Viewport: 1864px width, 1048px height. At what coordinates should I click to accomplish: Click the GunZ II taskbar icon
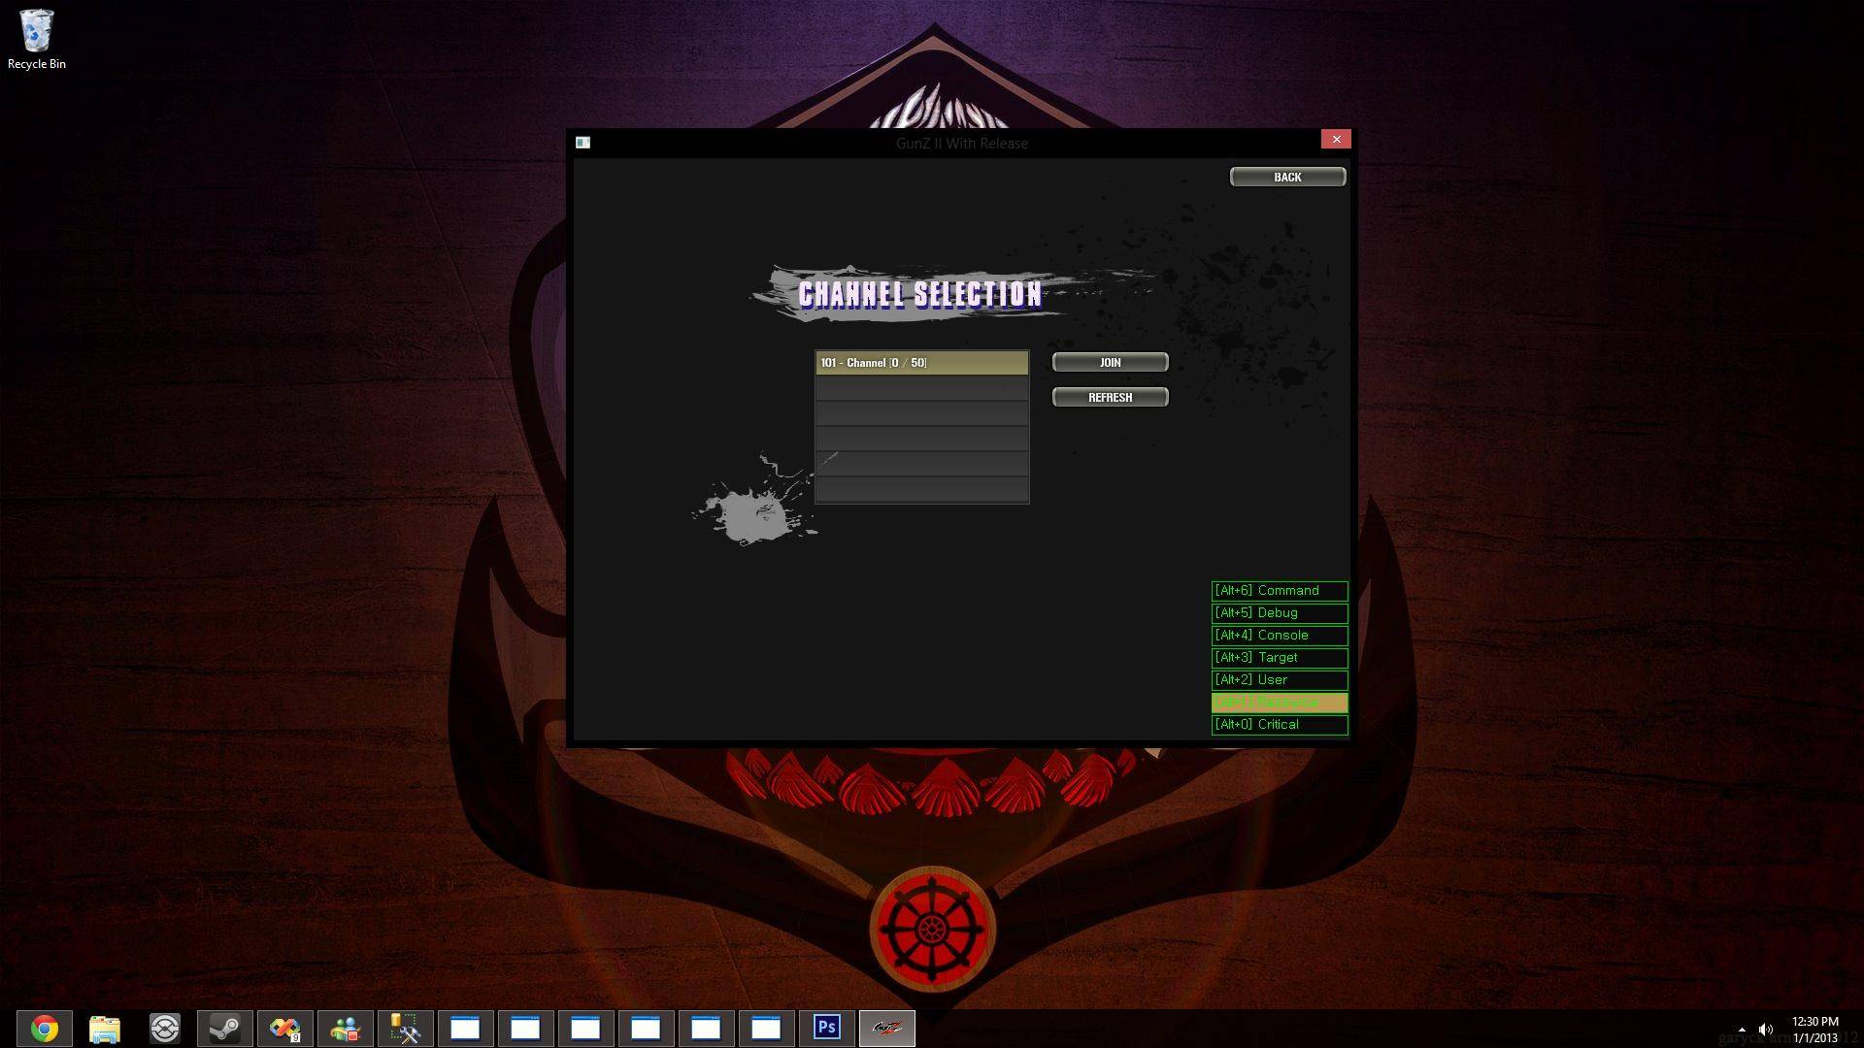[x=886, y=1028]
